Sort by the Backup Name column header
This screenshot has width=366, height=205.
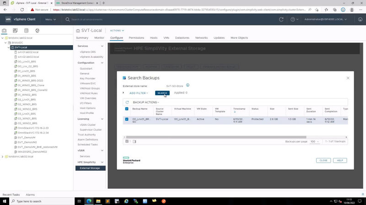coord(140,109)
